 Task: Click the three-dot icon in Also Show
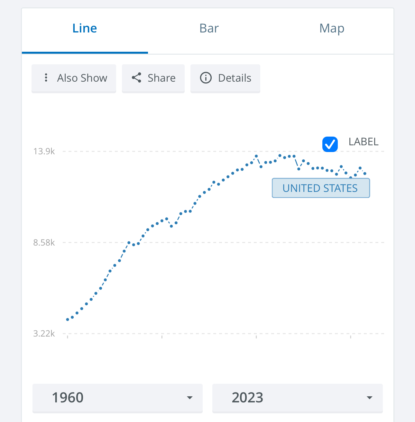pos(46,78)
